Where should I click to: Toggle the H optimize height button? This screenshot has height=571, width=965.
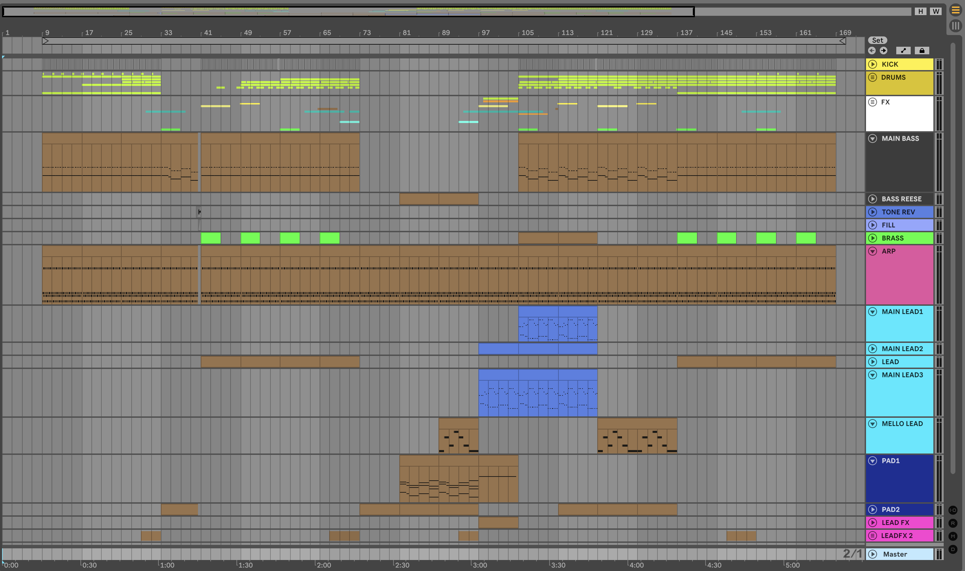pos(920,11)
